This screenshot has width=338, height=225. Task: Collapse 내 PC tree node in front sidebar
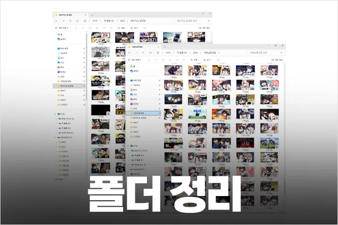tap(128, 146)
